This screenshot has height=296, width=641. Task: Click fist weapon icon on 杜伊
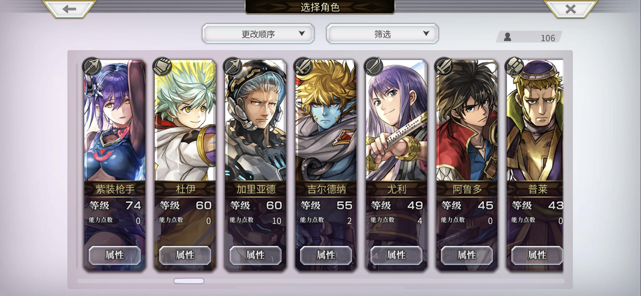pyautogui.click(x=162, y=66)
